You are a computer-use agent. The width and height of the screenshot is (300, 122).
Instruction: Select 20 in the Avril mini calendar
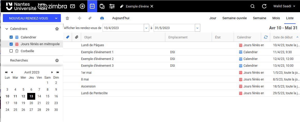pos(31,103)
